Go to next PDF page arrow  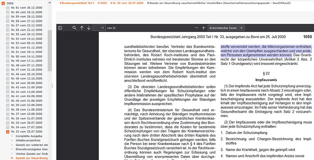[x=89, y=28]
